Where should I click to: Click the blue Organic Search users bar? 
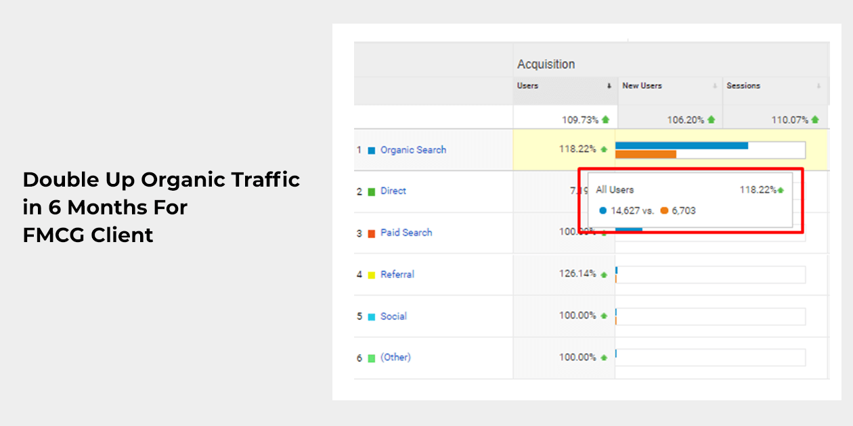(681, 145)
